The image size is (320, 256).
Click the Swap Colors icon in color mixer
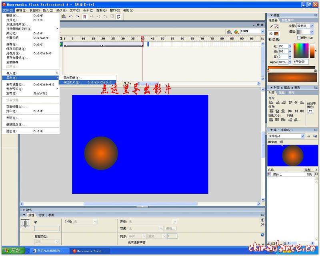(279, 40)
